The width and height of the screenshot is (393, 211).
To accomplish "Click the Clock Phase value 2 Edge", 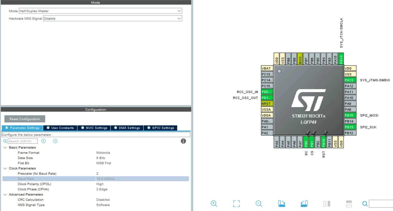I will (102, 189).
